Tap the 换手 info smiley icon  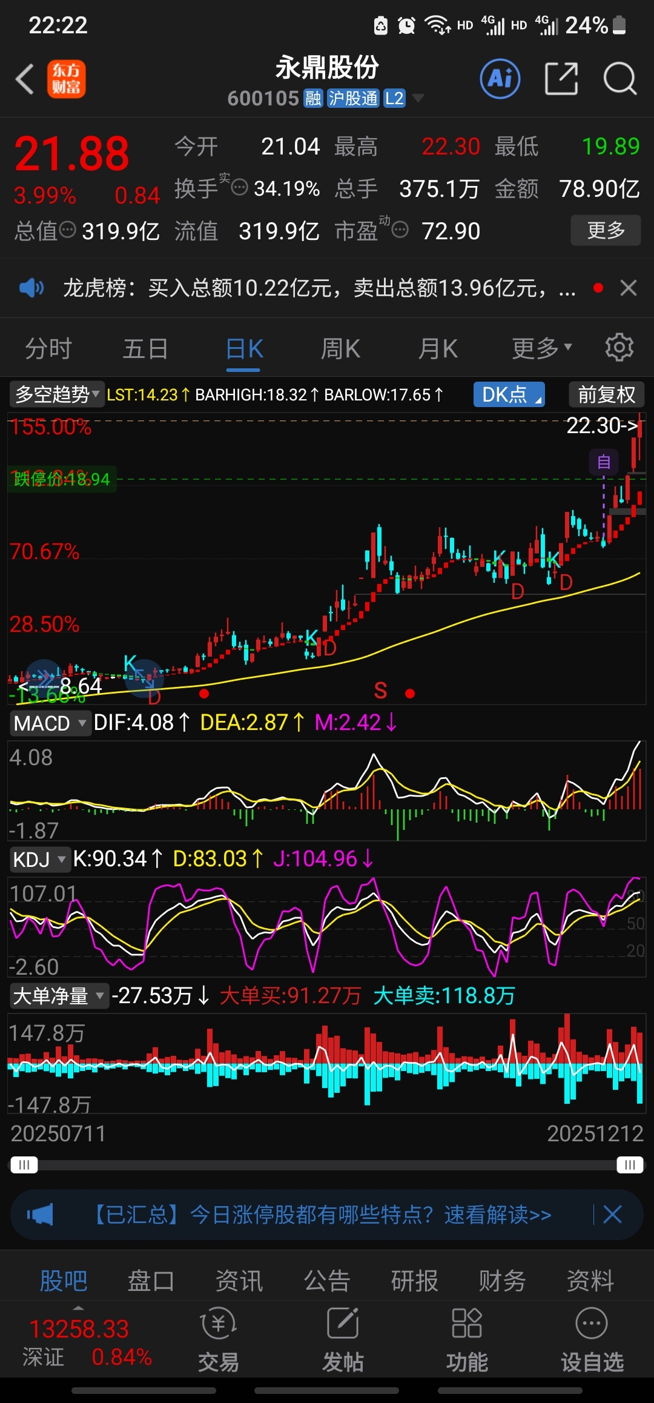(240, 187)
